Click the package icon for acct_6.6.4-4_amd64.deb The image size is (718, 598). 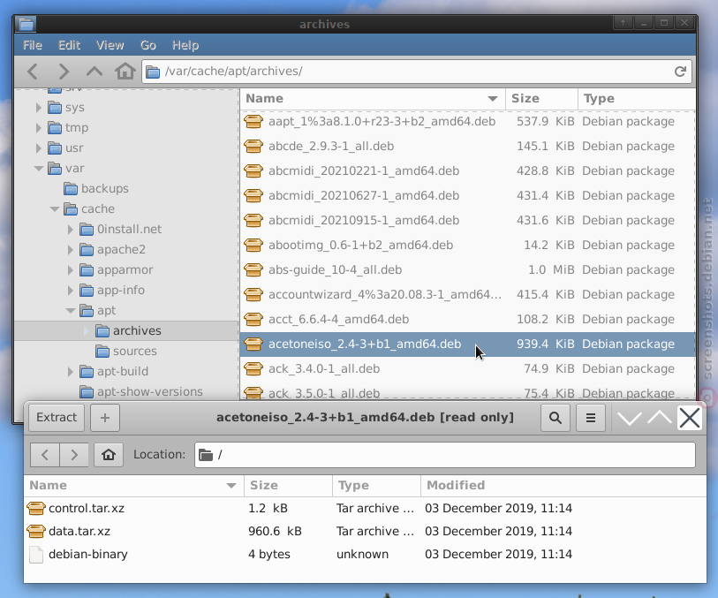point(253,319)
